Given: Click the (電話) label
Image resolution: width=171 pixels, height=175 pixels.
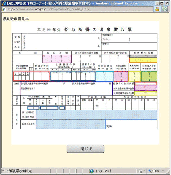Looking at the screenshot, I should (x=109, y=127).
